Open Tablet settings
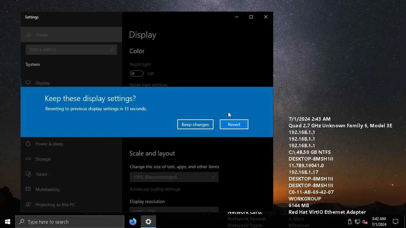The image size is (406, 228). tap(71, 174)
